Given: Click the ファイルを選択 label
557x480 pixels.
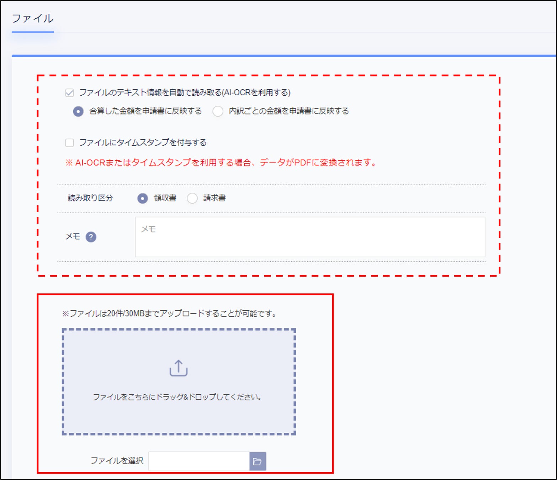Looking at the screenshot, I should coord(117,461).
